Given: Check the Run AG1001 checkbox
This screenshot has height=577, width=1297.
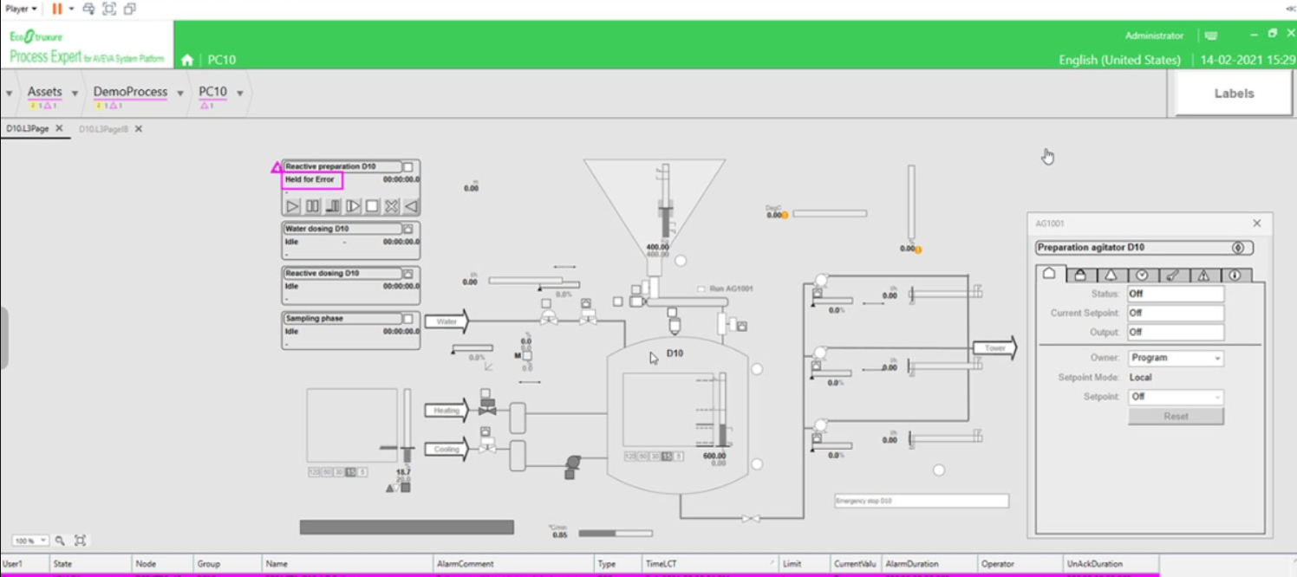Looking at the screenshot, I should (701, 288).
